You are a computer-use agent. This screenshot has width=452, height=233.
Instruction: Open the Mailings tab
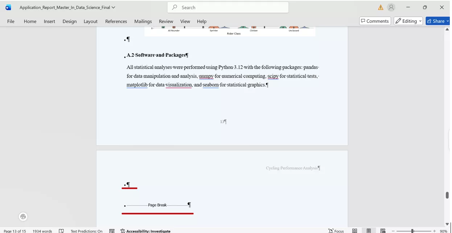tap(143, 21)
